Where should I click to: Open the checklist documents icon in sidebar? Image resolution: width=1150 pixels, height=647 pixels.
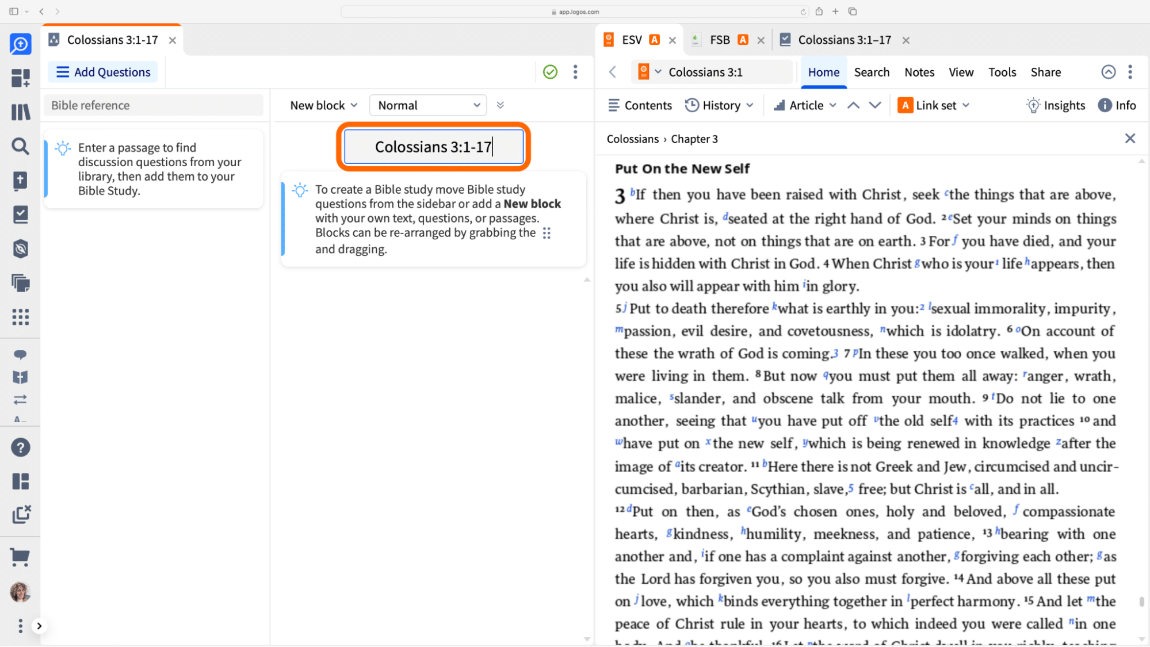pyautogui.click(x=20, y=215)
